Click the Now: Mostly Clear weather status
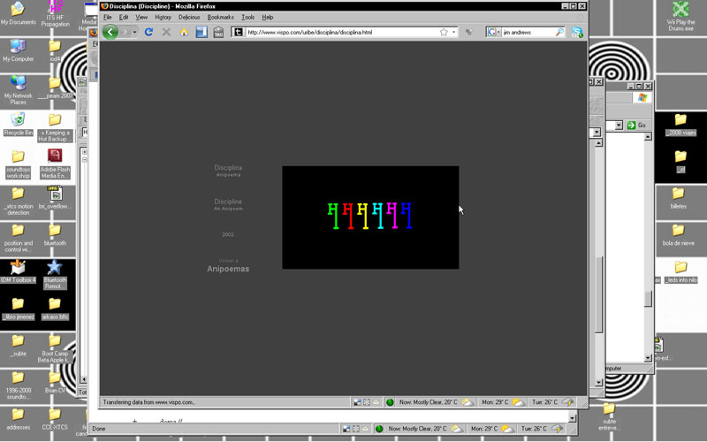 422,402
